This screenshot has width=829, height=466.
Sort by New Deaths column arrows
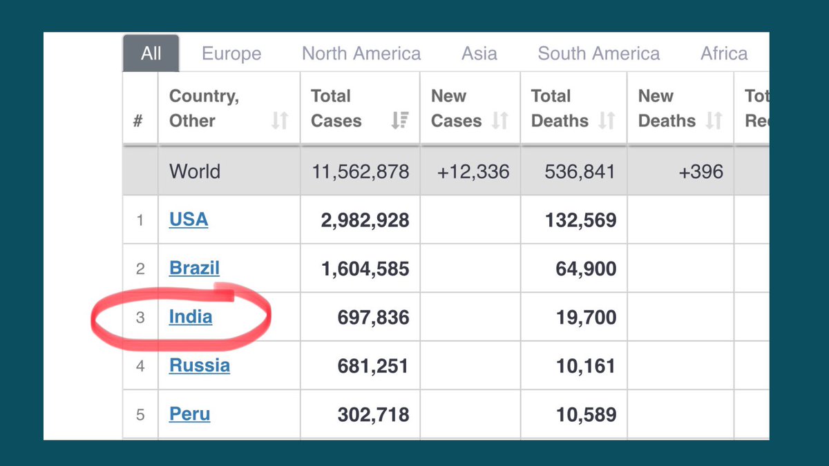714,121
